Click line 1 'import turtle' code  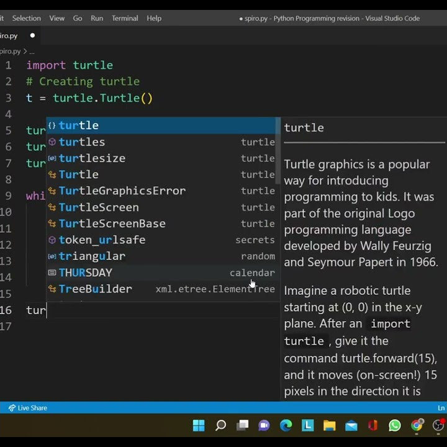pyautogui.click(x=70, y=65)
